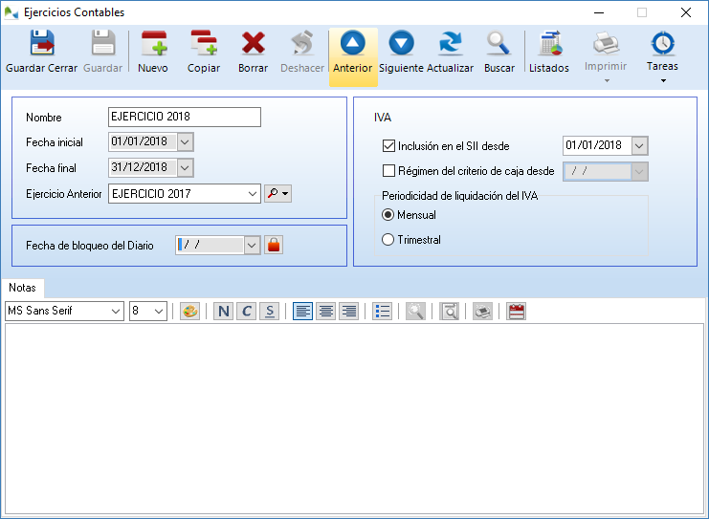This screenshot has width=709, height=519.
Task: Align notes text to the right
Action: (348, 312)
